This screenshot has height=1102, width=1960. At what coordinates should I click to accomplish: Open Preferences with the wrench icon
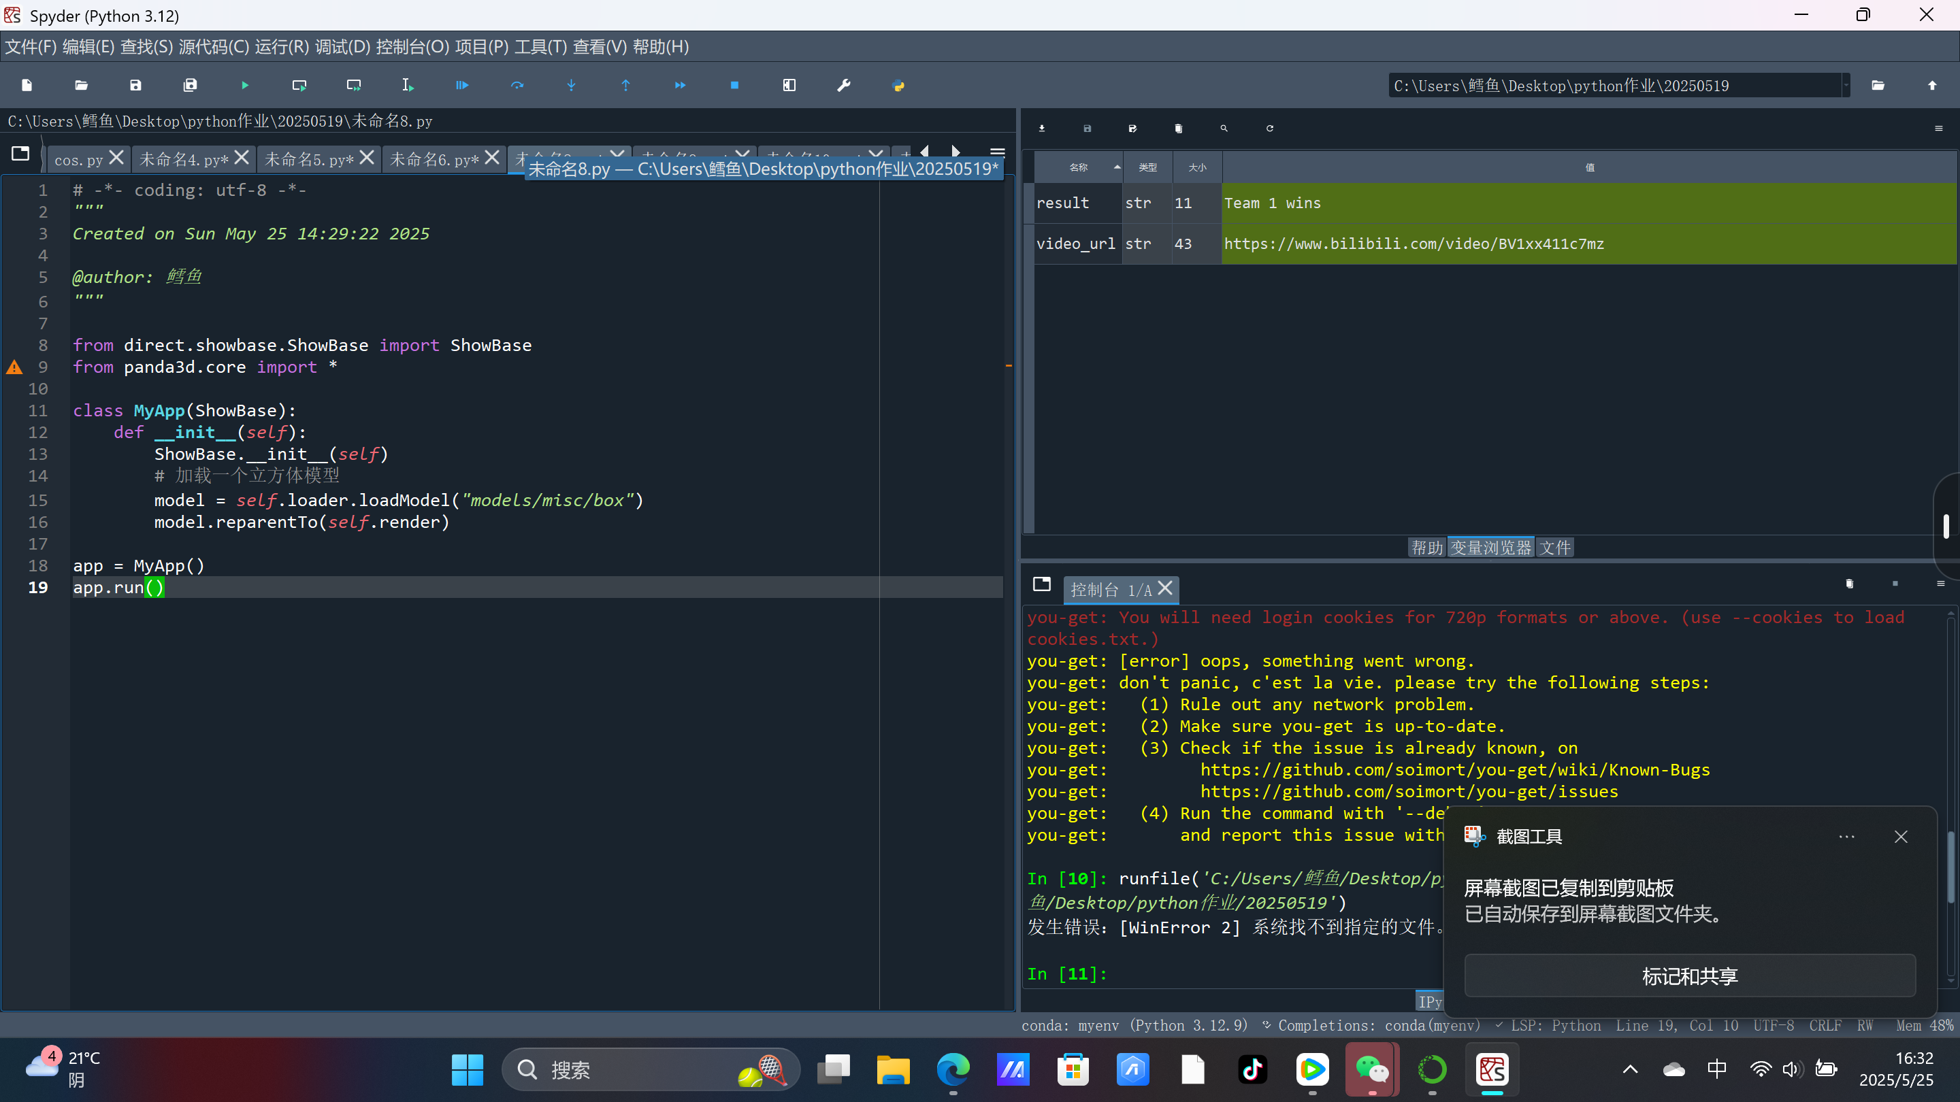(x=843, y=85)
